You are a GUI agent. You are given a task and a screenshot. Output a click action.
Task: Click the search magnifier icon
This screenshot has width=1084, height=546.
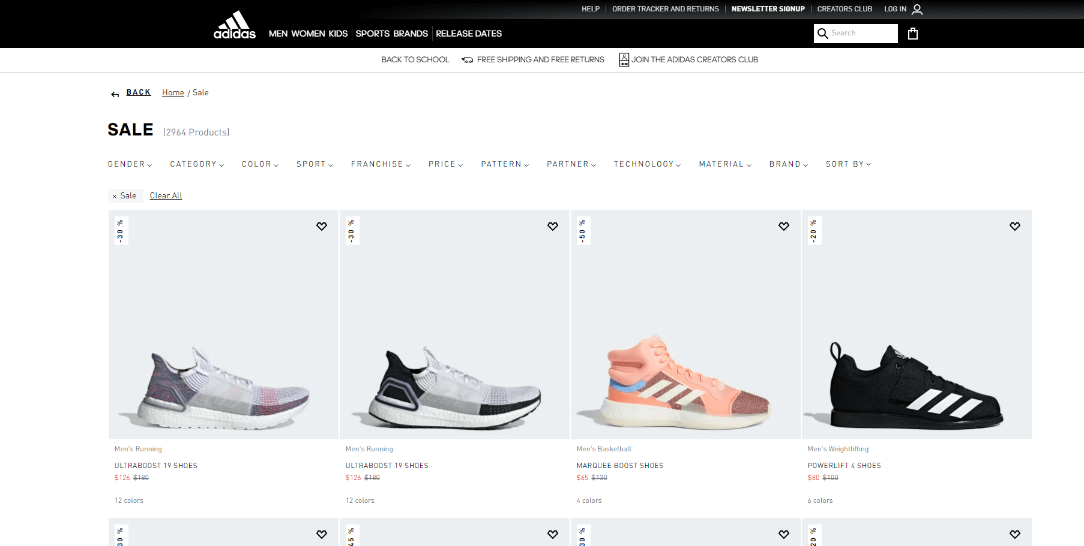pyautogui.click(x=823, y=34)
